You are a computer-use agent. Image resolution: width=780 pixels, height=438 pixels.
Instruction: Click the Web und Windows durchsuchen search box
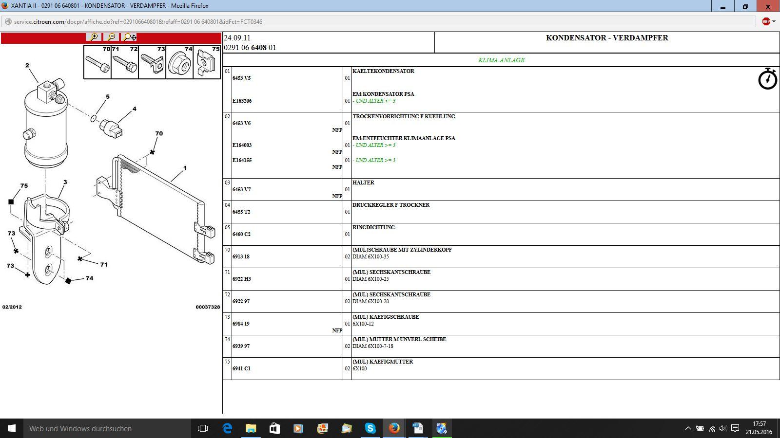click(107, 428)
